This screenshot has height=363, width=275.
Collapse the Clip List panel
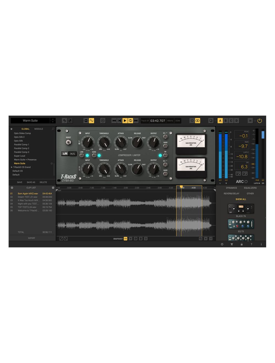[x=53, y=188]
